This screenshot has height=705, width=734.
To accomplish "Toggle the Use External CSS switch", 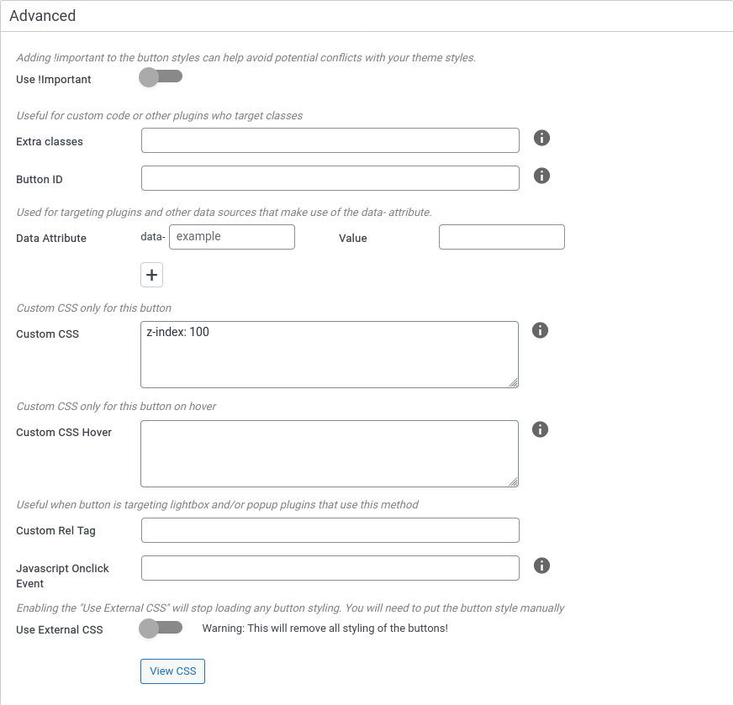I will tap(160, 629).
